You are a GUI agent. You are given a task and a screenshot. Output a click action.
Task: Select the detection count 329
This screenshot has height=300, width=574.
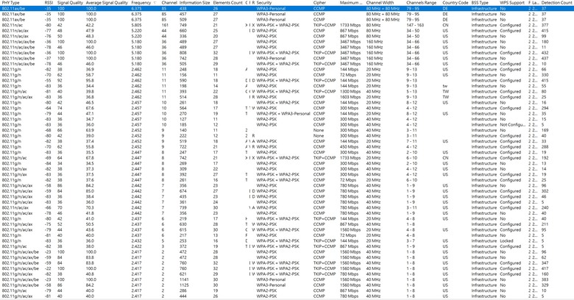545,285
